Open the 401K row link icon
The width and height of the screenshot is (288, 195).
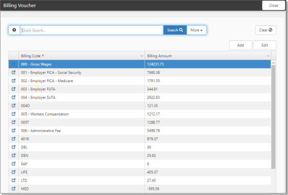[14, 139]
